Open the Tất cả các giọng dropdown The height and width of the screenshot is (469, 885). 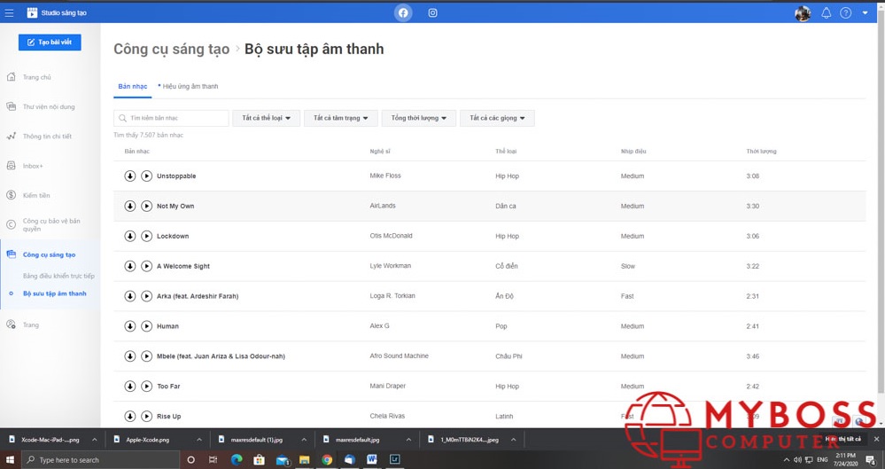(x=497, y=118)
